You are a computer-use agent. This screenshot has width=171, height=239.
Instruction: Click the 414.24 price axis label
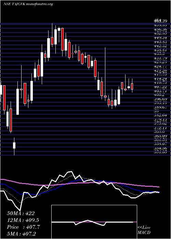tap(161, 79)
